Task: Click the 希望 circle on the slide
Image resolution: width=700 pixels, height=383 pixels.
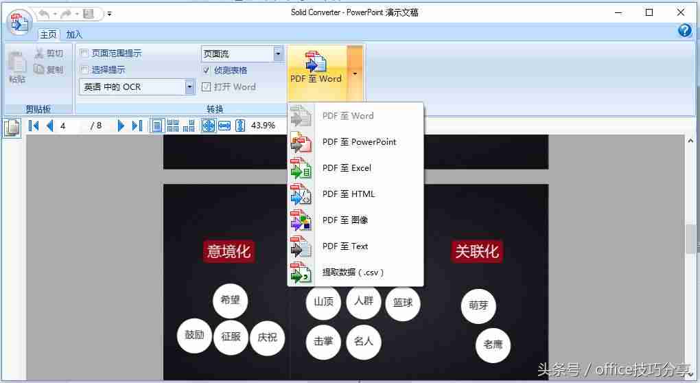Action: pyautogui.click(x=231, y=300)
